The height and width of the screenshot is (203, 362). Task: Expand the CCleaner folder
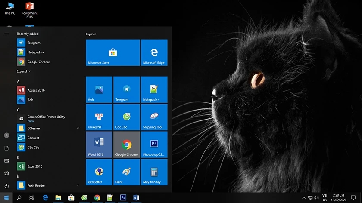tap(78, 128)
